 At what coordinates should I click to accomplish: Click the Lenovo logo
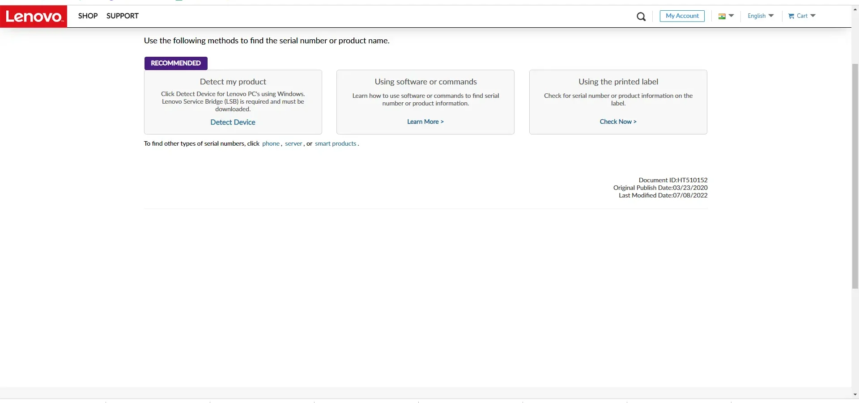coord(34,17)
